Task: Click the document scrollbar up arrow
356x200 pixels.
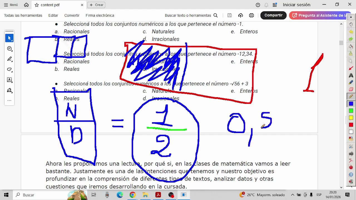Action: 341,24
